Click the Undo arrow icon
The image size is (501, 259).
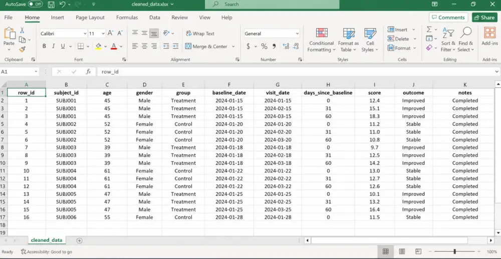(62, 5)
